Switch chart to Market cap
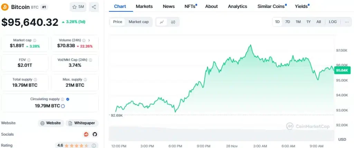The height and width of the screenshot is (148, 354). 139,22
